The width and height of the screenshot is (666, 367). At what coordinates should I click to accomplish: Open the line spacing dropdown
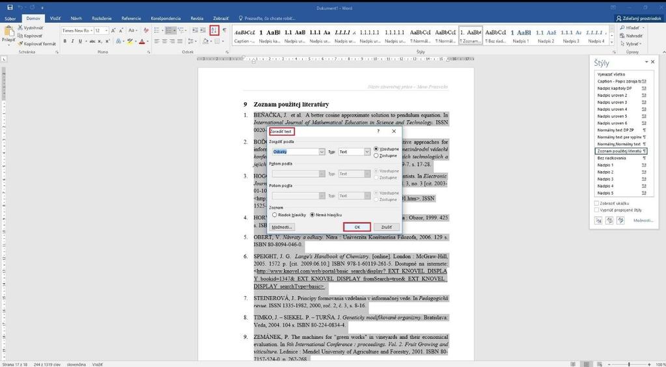tap(193, 41)
